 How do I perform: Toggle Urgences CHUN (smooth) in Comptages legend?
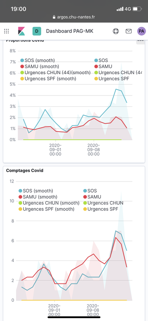(49, 203)
